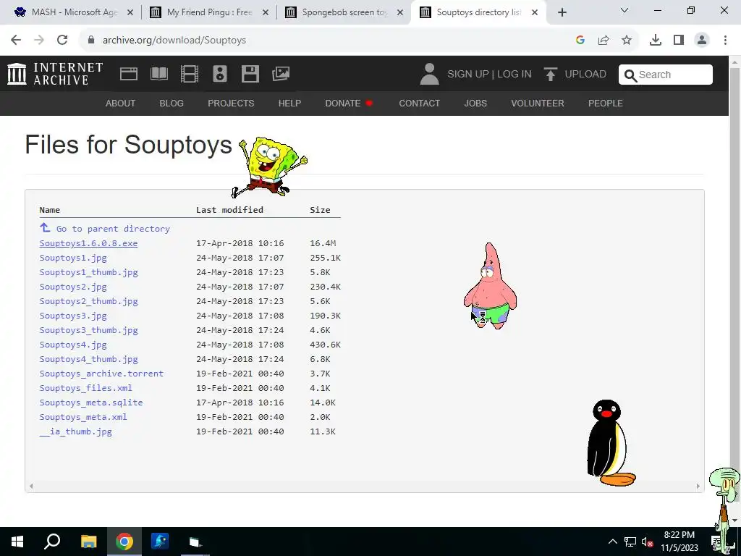The width and height of the screenshot is (741, 556).
Task: Click the UPLOAD link
Action: pos(585,75)
